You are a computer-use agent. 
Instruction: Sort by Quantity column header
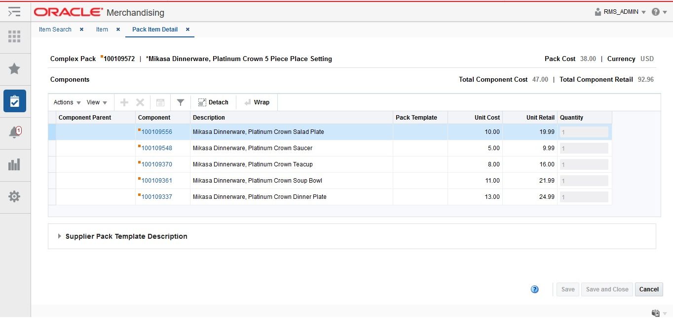coord(585,118)
